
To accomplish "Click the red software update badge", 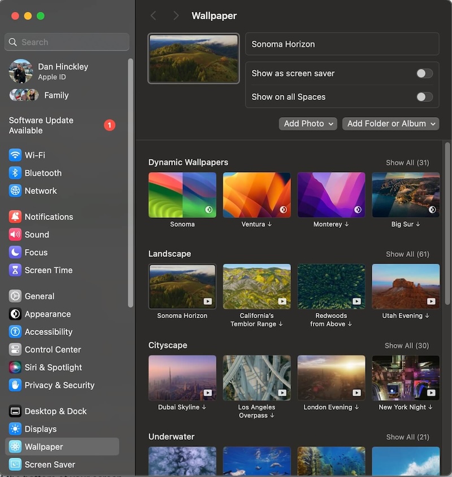I will pos(110,125).
